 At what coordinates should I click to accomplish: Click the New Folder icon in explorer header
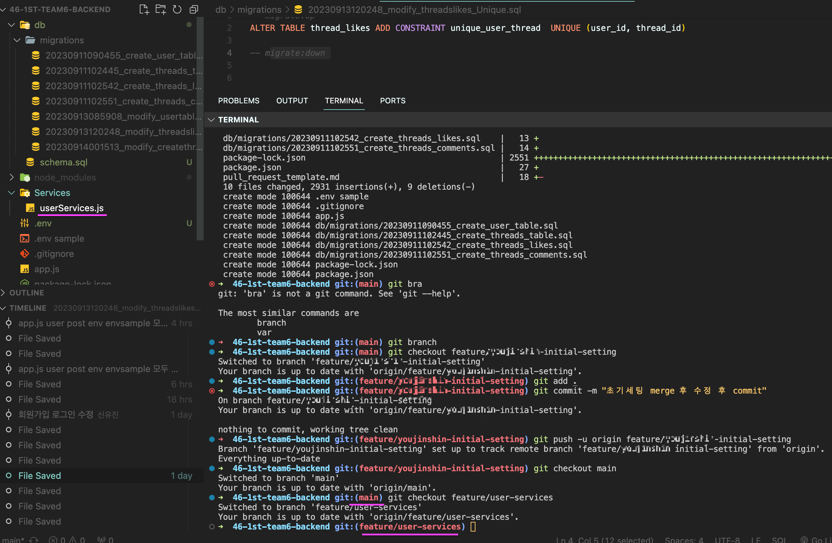161,9
